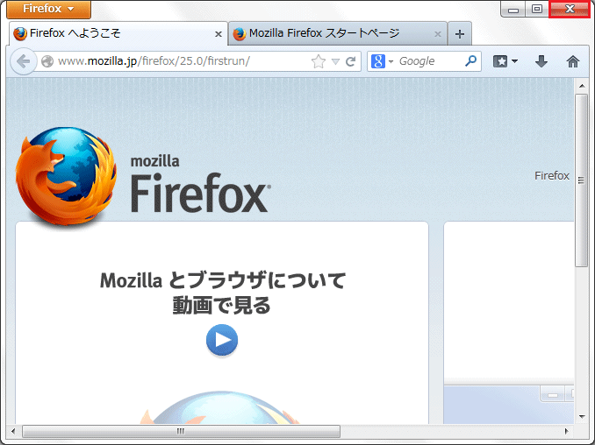Open the Bookmarks menu button
Image resolution: width=595 pixels, height=445 pixels.
point(505,61)
